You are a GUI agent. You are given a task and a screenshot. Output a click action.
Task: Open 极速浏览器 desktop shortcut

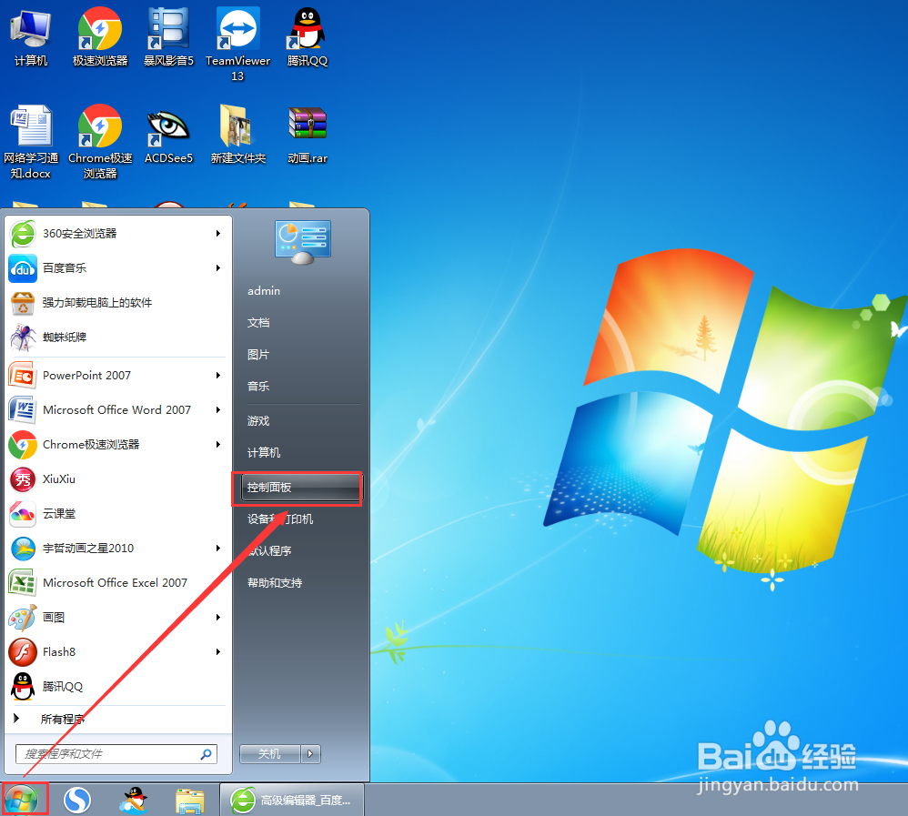[99, 38]
